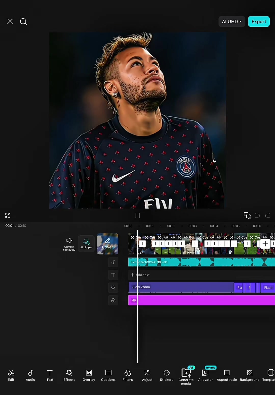Open the Audio tool
275x395 pixels.
(x=30, y=375)
